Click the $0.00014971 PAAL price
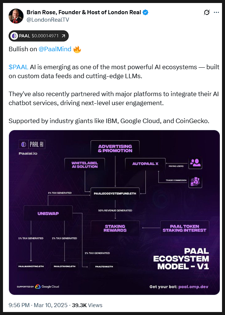225x315 pixels. pyautogui.click(x=46, y=36)
